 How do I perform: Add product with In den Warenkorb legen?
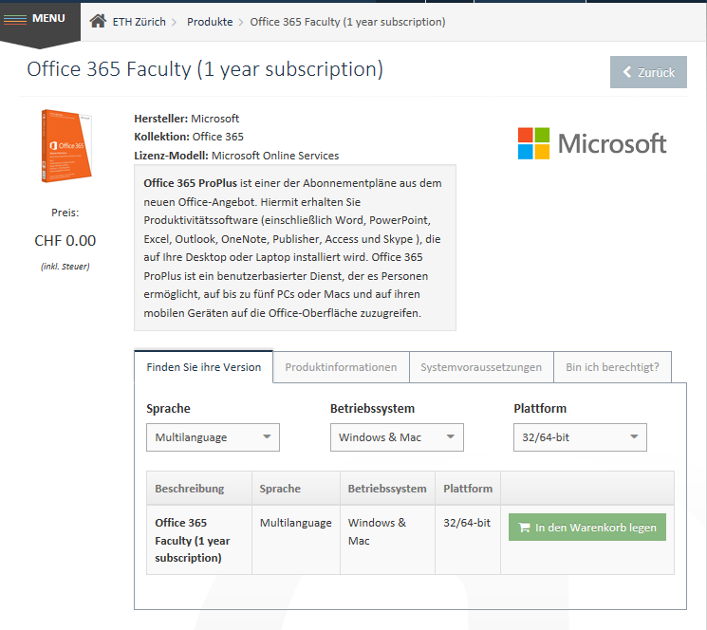click(587, 527)
